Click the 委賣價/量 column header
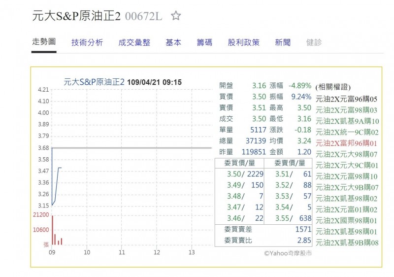This screenshot has height=277, width=394. [290, 163]
